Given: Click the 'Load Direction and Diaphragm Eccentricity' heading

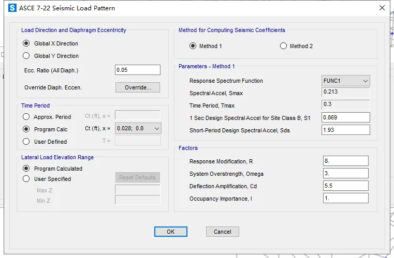Looking at the screenshot, I should 74,30.
